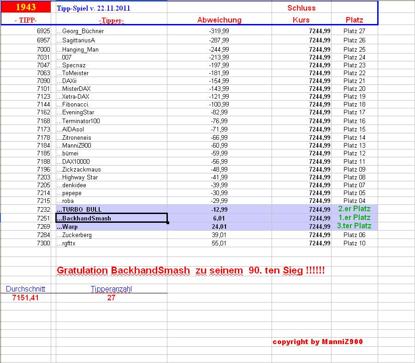The image size is (415, 363).
Task: Click tip value 7188
Action: click(x=43, y=161)
